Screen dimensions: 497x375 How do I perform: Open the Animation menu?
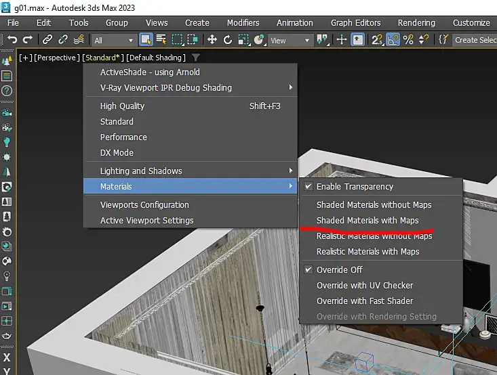(294, 23)
